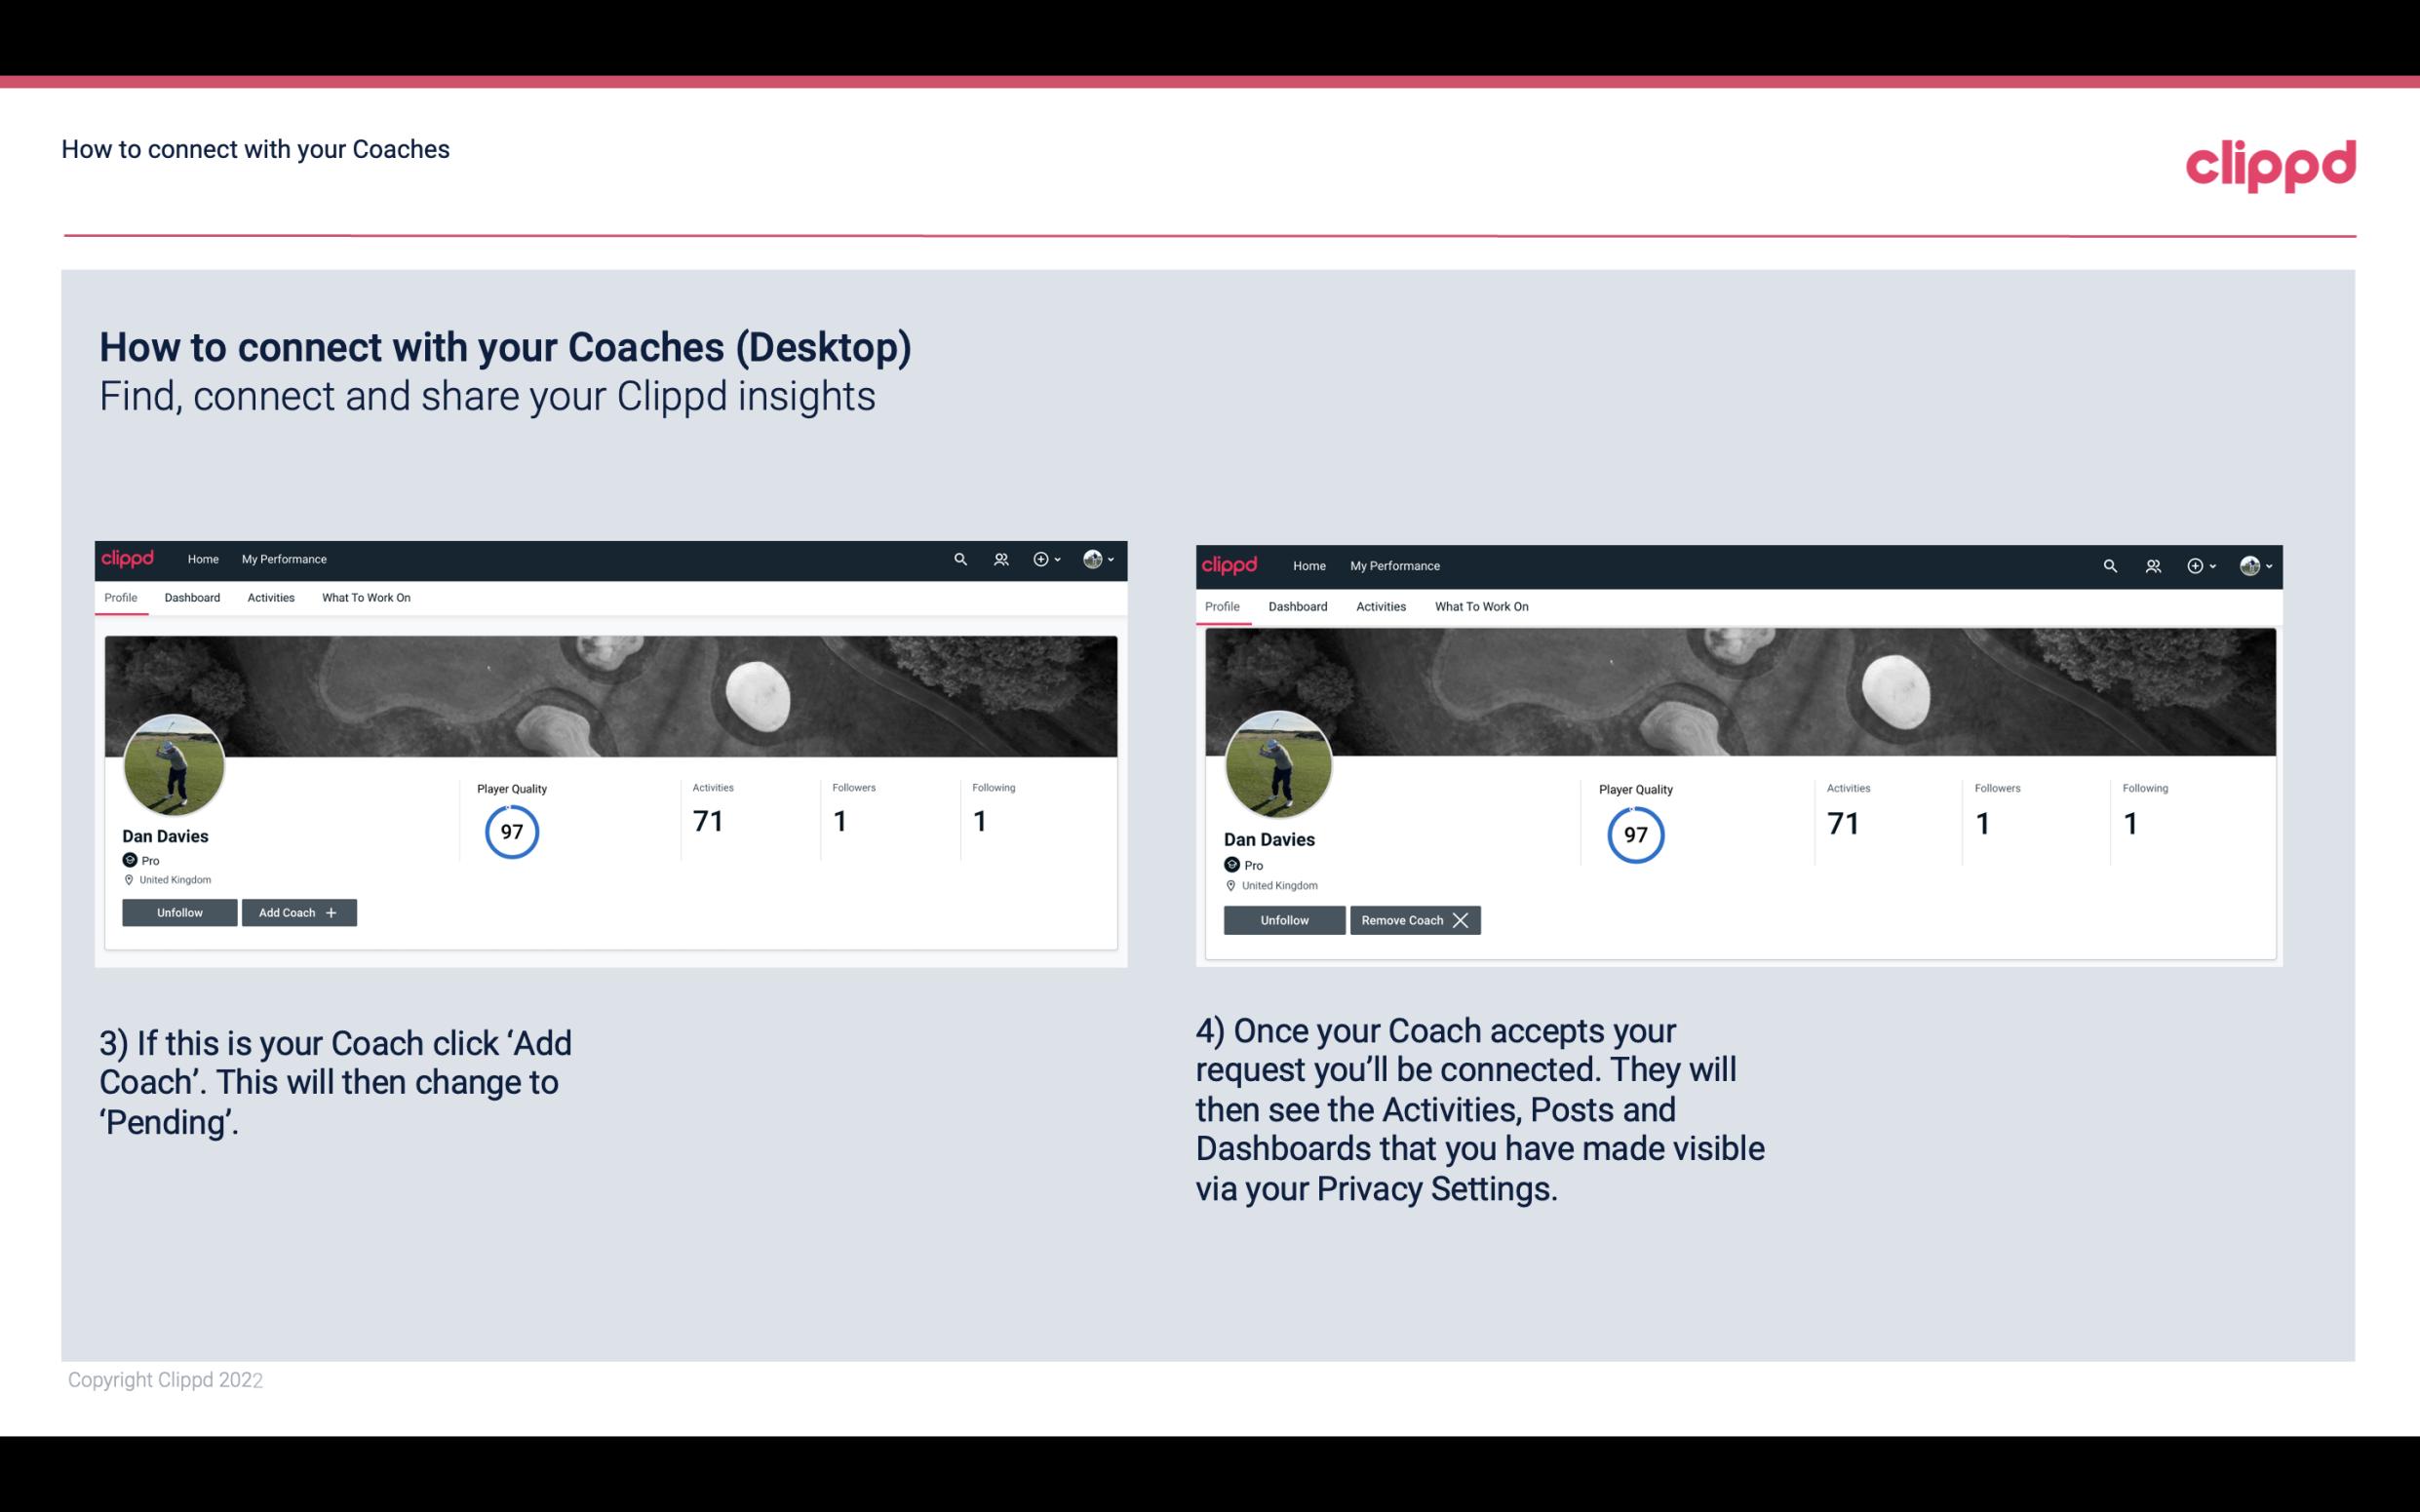The width and height of the screenshot is (2420, 1512).
Task: Click the 'Remove Coach' button on right profile
Action: click(x=1415, y=918)
